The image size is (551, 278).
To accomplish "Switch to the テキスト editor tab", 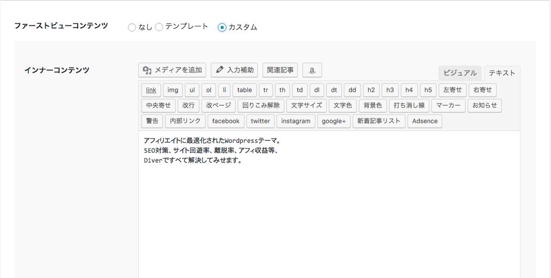I will click(502, 73).
